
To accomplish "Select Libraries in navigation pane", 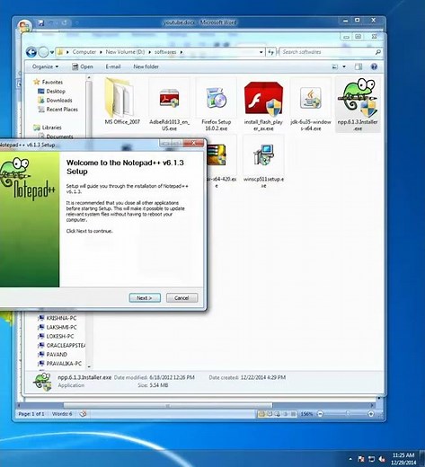I will [51, 128].
